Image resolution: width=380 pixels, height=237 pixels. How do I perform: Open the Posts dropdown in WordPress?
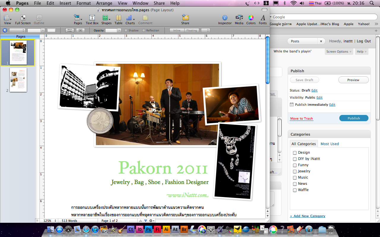pos(306,41)
